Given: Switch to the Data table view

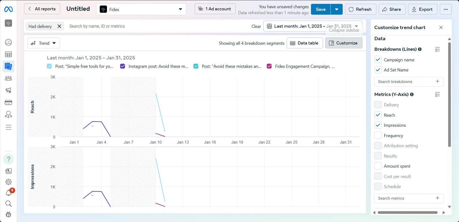Looking at the screenshot, I should point(305,43).
